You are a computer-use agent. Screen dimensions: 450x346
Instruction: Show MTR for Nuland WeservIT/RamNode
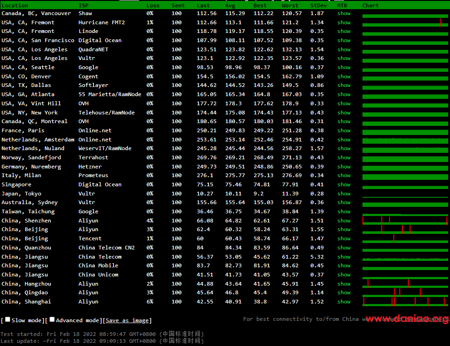344,148
